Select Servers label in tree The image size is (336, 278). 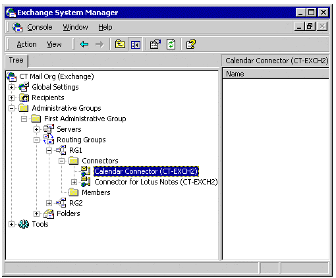69,129
